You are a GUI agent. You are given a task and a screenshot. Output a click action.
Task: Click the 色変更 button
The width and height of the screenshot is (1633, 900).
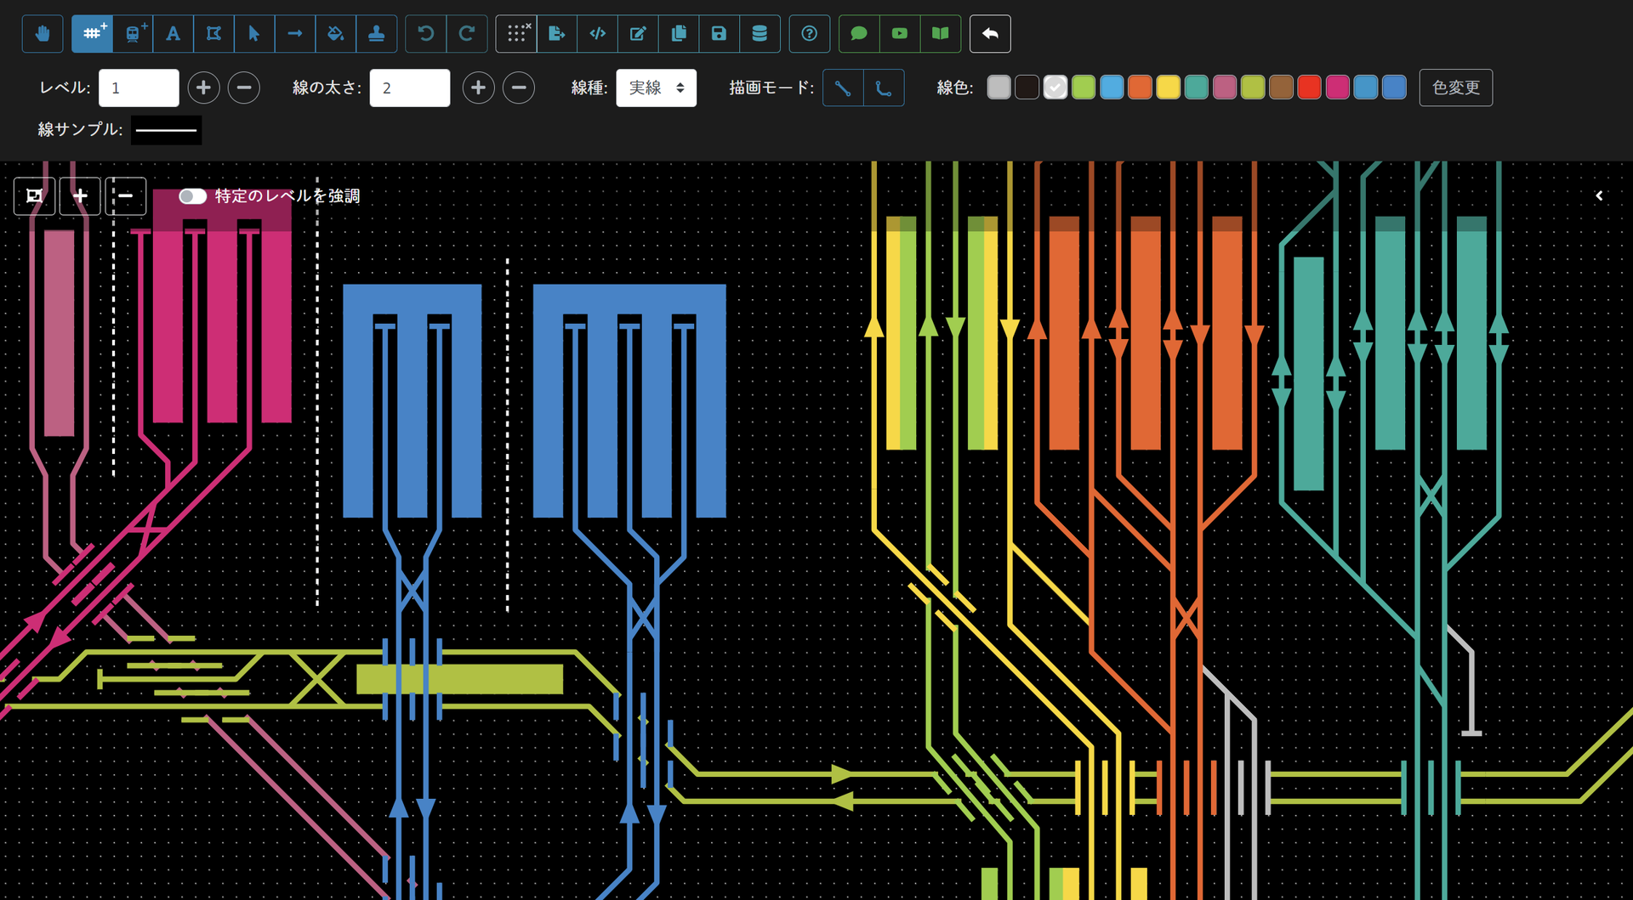[1455, 88]
